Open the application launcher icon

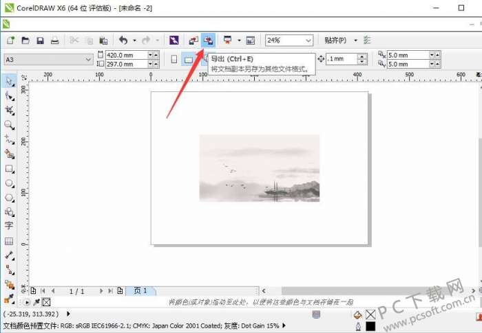tap(228, 41)
